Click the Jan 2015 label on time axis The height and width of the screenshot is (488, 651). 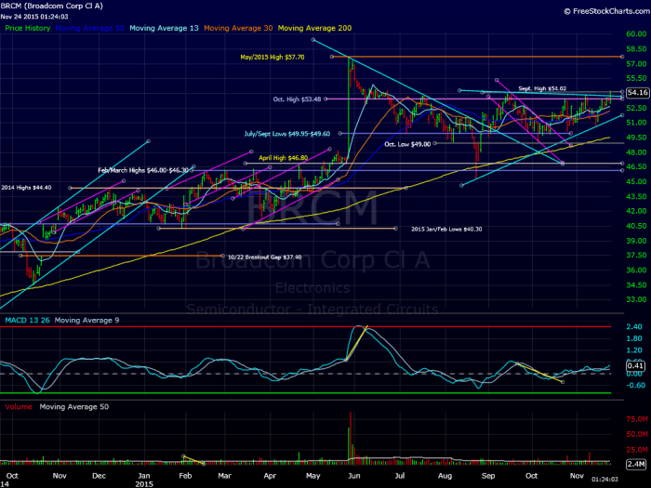[x=144, y=480]
